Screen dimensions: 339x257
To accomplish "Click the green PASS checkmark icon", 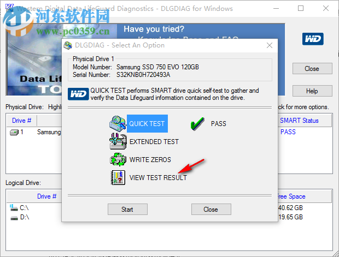I will [197, 124].
